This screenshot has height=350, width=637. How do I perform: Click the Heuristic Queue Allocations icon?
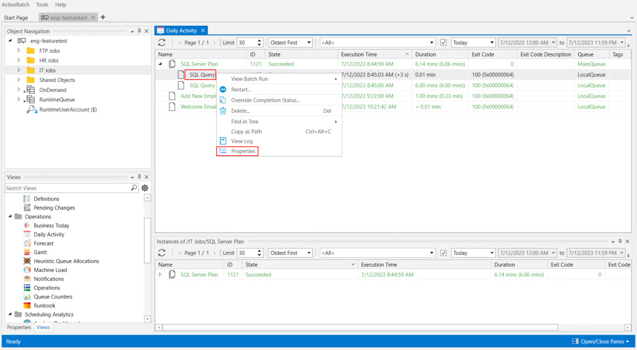point(27,261)
